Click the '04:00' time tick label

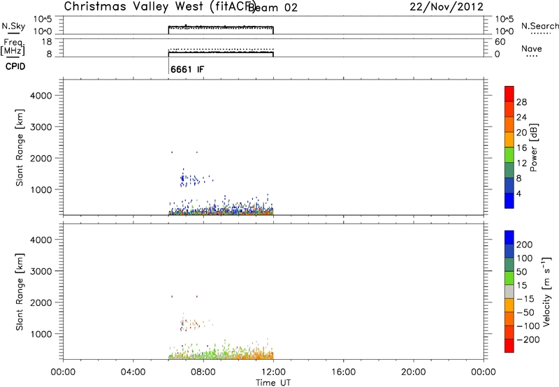click(133, 372)
